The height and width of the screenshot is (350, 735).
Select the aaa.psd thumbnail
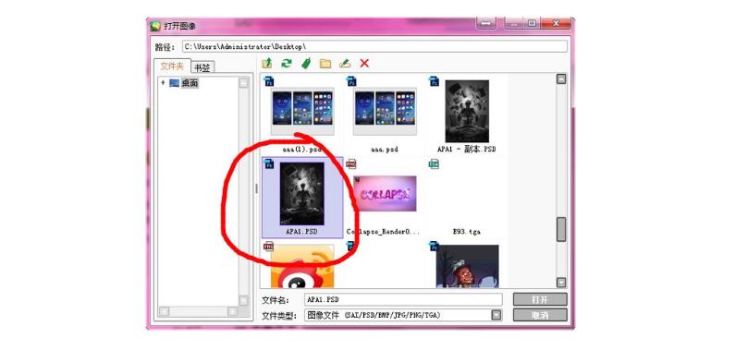pyautogui.click(x=385, y=112)
